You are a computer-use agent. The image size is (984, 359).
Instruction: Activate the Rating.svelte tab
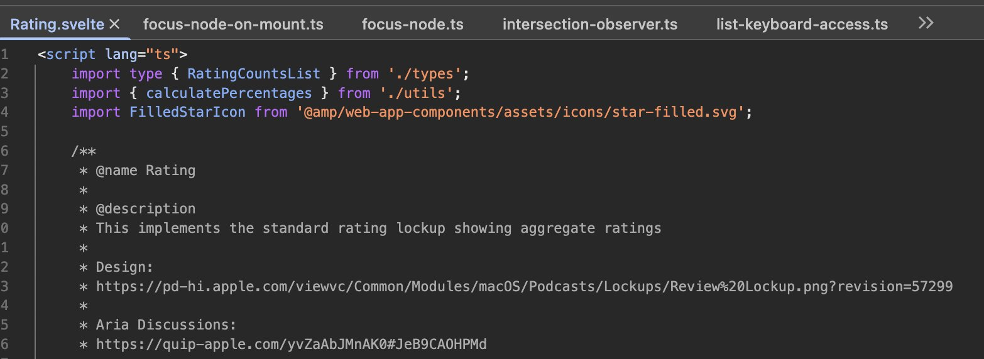coord(58,24)
